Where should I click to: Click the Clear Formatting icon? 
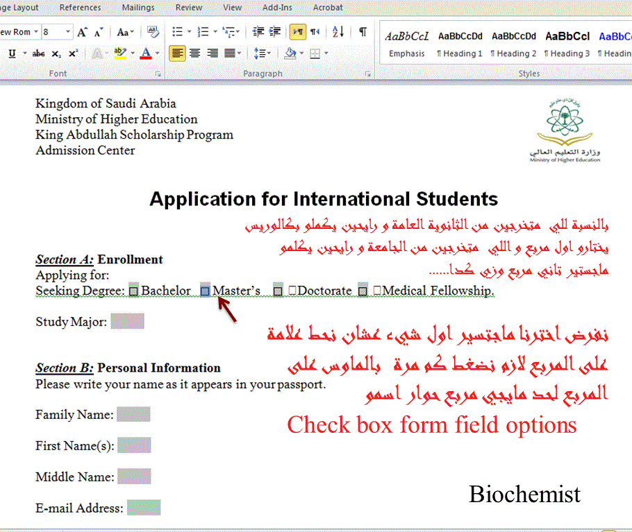click(153, 32)
